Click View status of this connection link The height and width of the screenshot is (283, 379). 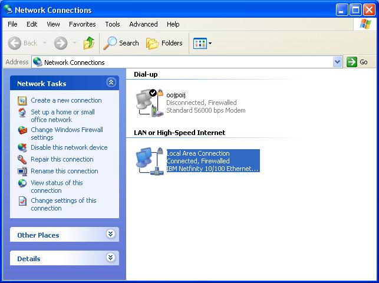pyautogui.click(x=57, y=186)
